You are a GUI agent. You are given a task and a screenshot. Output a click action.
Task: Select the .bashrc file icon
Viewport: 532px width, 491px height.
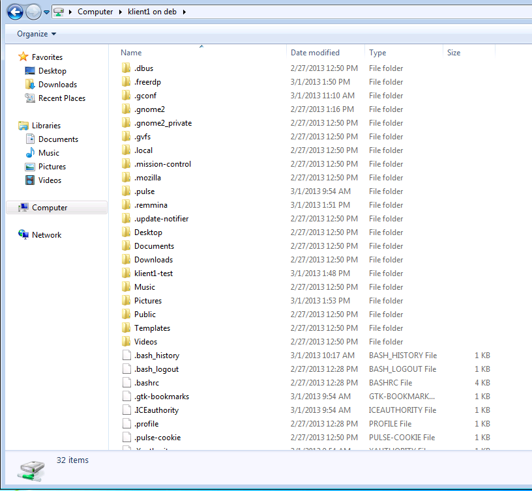[x=126, y=383]
